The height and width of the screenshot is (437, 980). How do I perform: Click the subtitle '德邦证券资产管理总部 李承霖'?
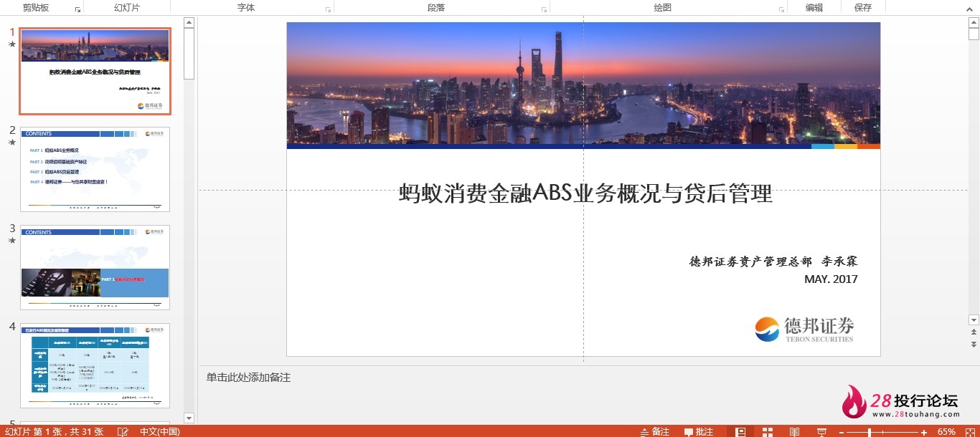coord(773,261)
